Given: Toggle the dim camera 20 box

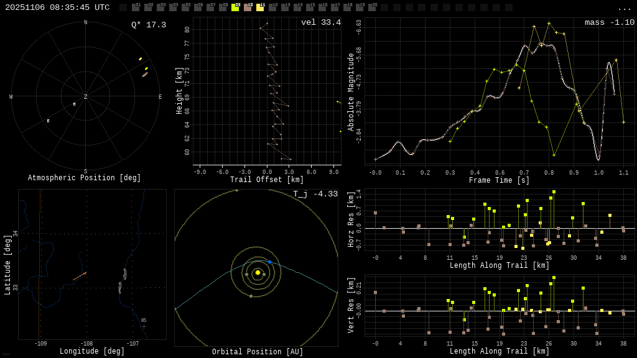Looking at the screenshot, I should tap(372, 7).
